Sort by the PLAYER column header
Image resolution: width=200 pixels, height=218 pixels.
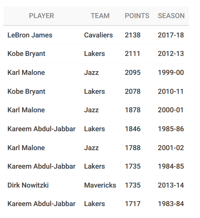[41, 16]
